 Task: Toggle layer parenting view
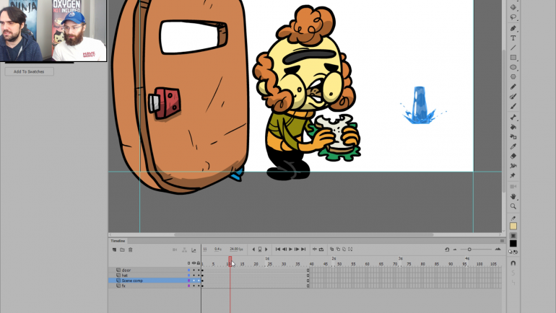tap(184, 250)
